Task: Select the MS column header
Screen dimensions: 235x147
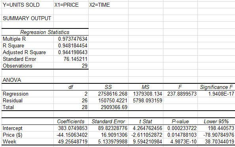Action: (146, 87)
